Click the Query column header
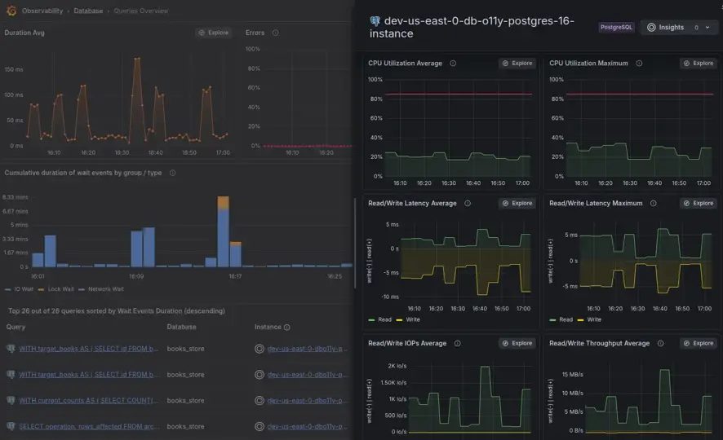 click(16, 327)
